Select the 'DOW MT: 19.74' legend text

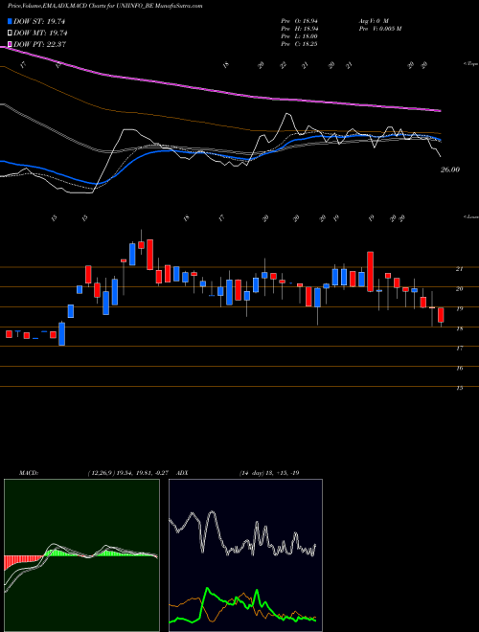40,34
